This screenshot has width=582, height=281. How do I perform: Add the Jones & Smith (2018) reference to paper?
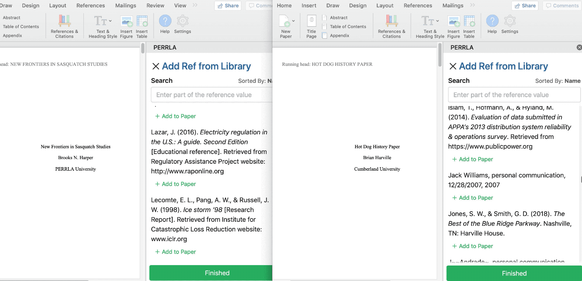473,246
